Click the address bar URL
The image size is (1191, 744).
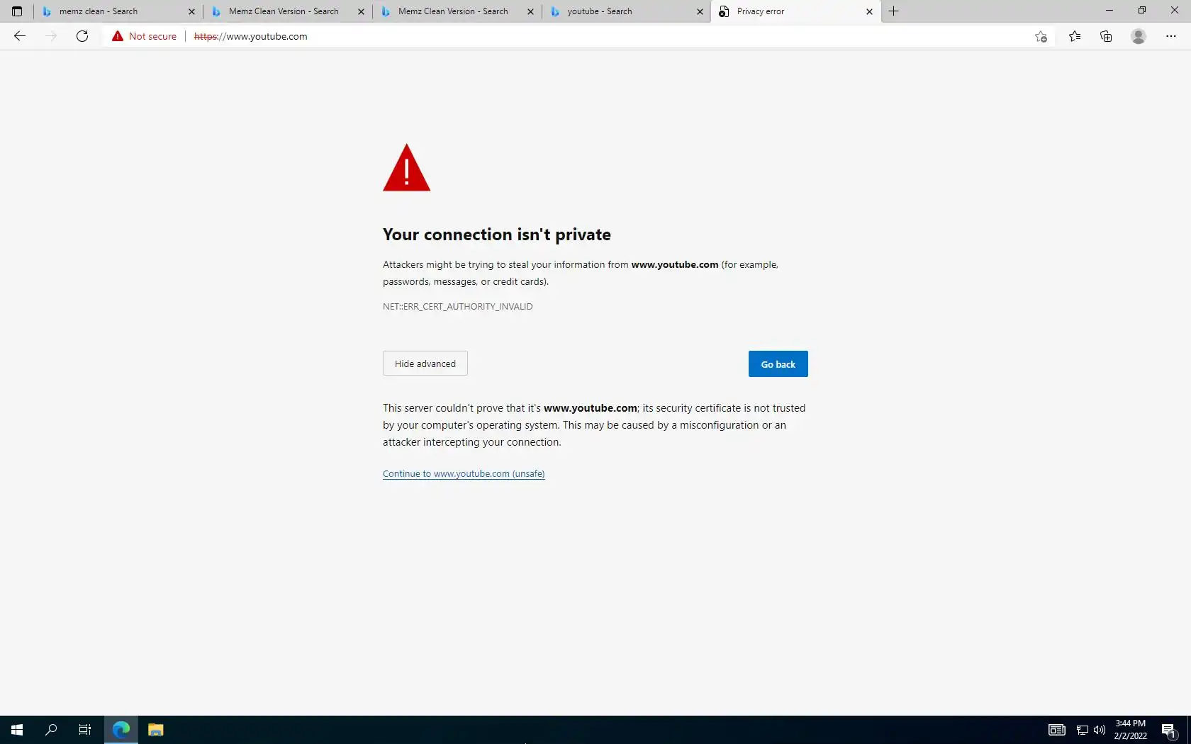[x=251, y=36]
